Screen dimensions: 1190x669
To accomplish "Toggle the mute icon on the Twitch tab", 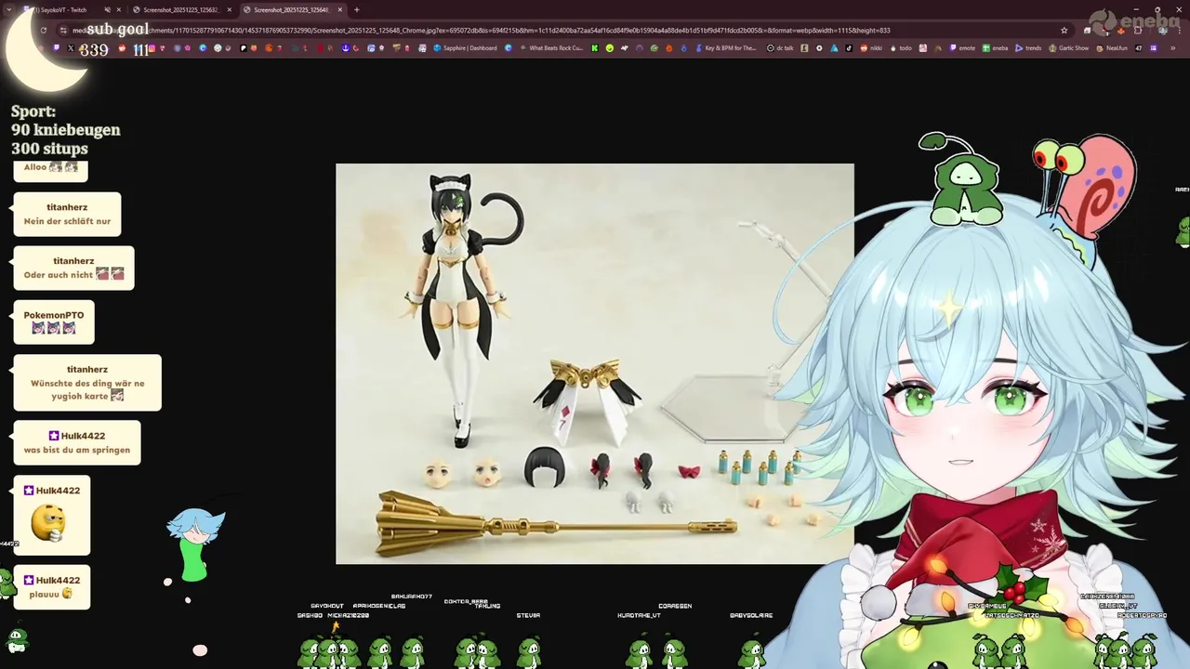I will tap(107, 9).
